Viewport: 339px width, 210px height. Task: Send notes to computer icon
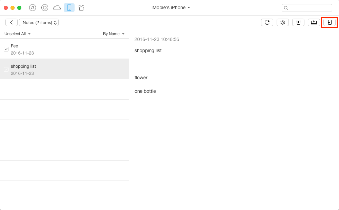(x=314, y=22)
